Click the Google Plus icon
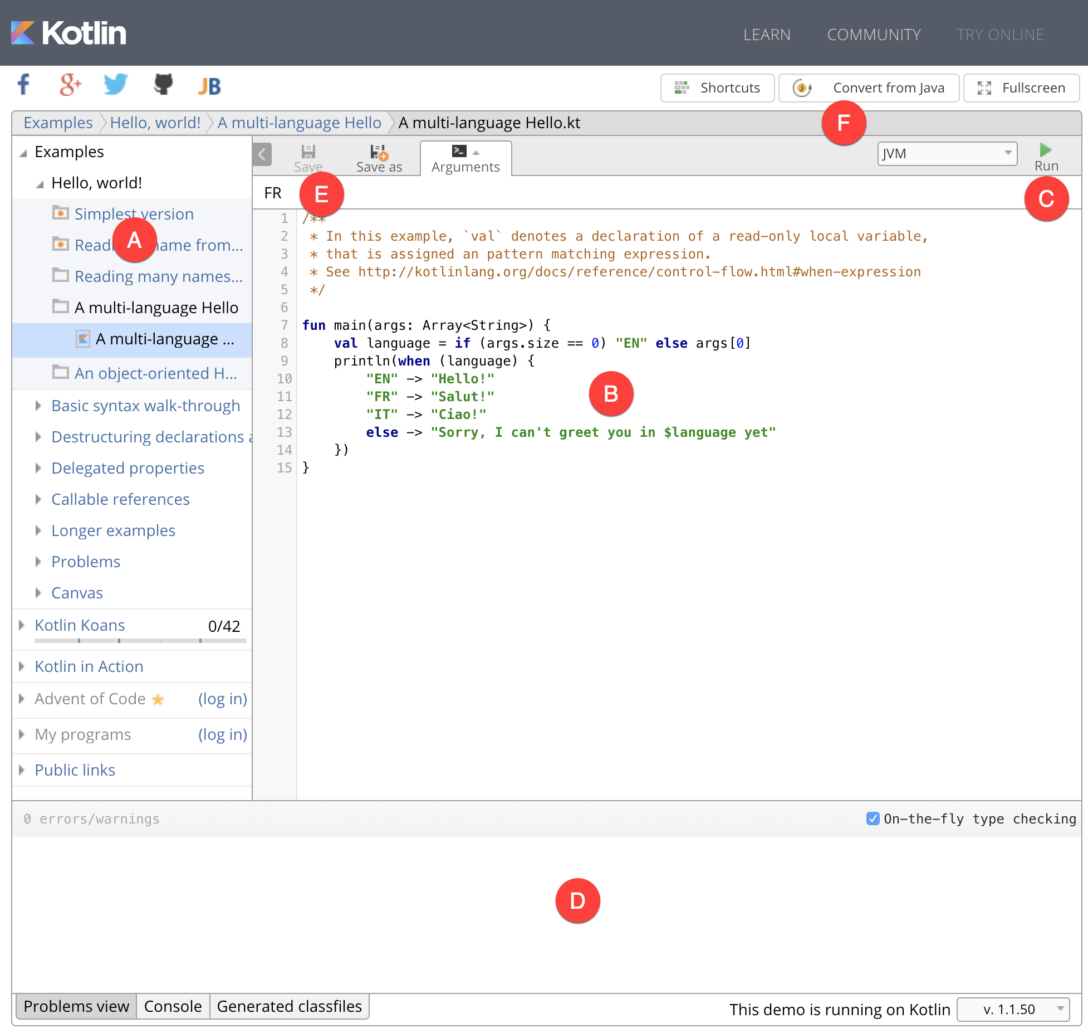Viewport: 1088px width, 1033px height. coord(70,85)
